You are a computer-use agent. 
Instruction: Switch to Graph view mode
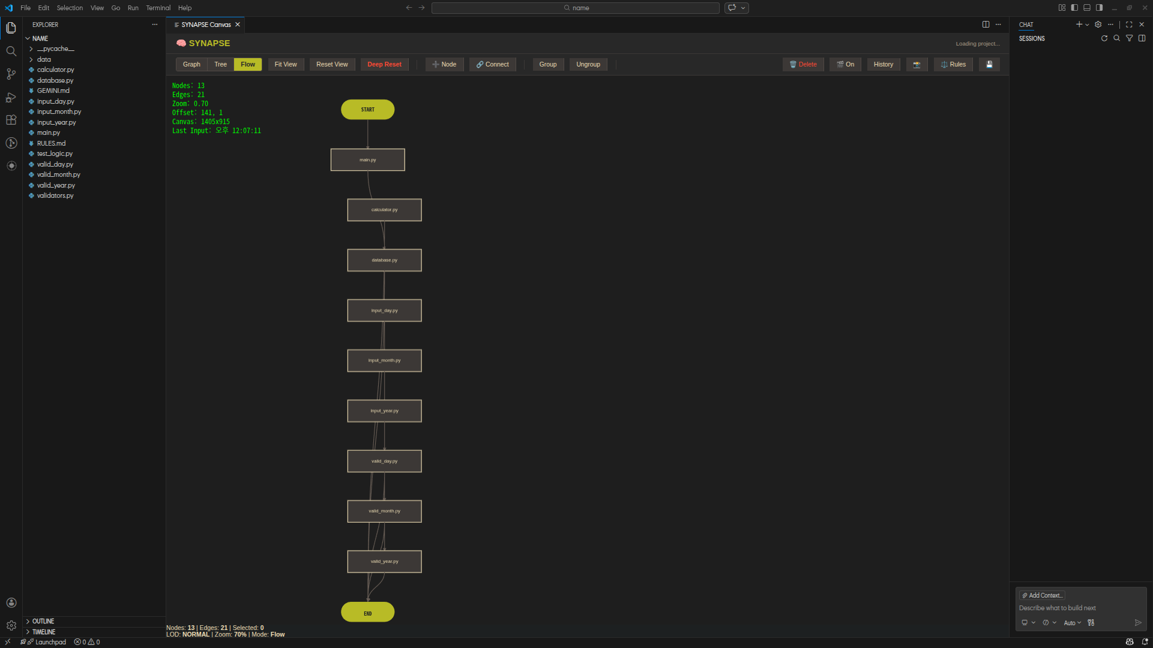191,65
